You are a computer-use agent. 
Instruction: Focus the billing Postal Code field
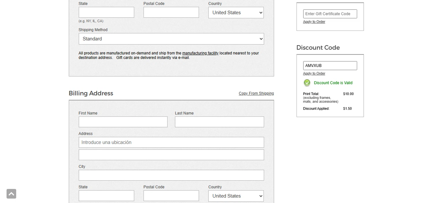[x=171, y=196]
